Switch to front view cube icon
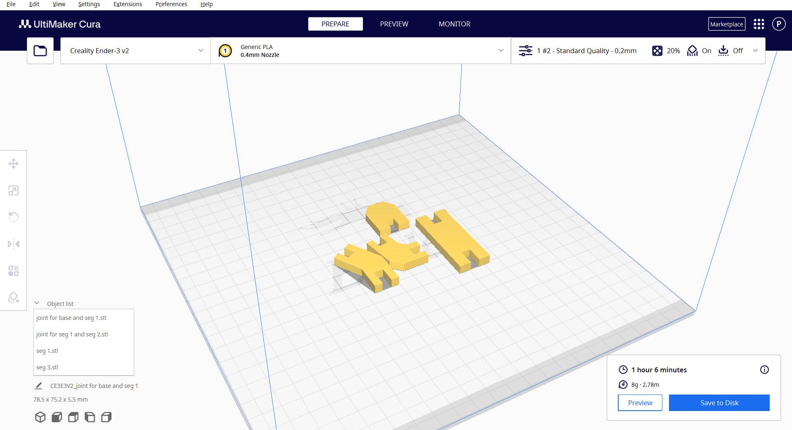792x430 pixels. pos(57,417)
